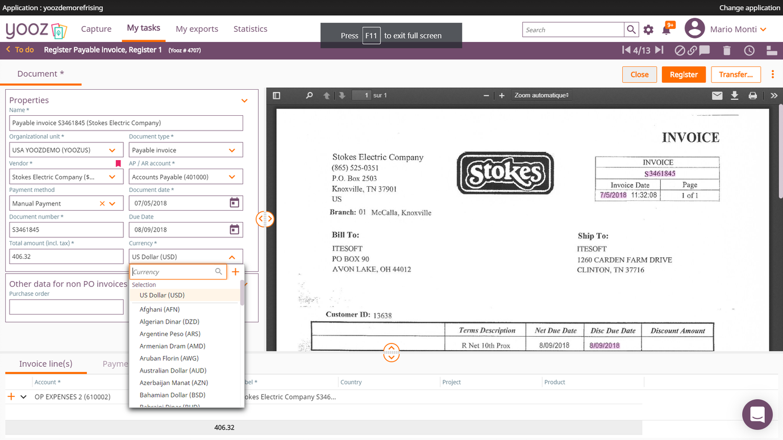Select the Document tab

(x=40, y=74)
